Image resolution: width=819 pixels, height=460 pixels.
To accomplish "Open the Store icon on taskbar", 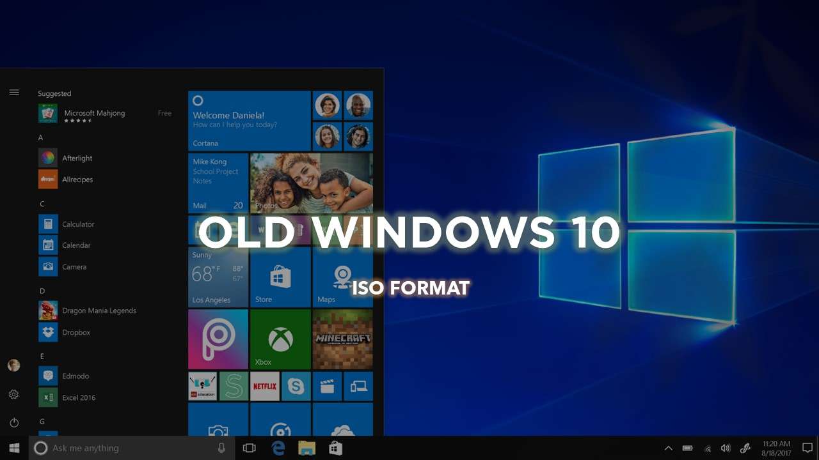I will click(x=335, y=448).
